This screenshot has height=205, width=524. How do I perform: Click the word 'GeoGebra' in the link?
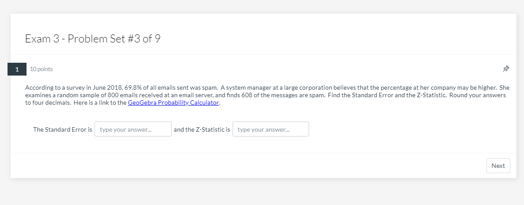pyautogui.click(x=142, y=102)
